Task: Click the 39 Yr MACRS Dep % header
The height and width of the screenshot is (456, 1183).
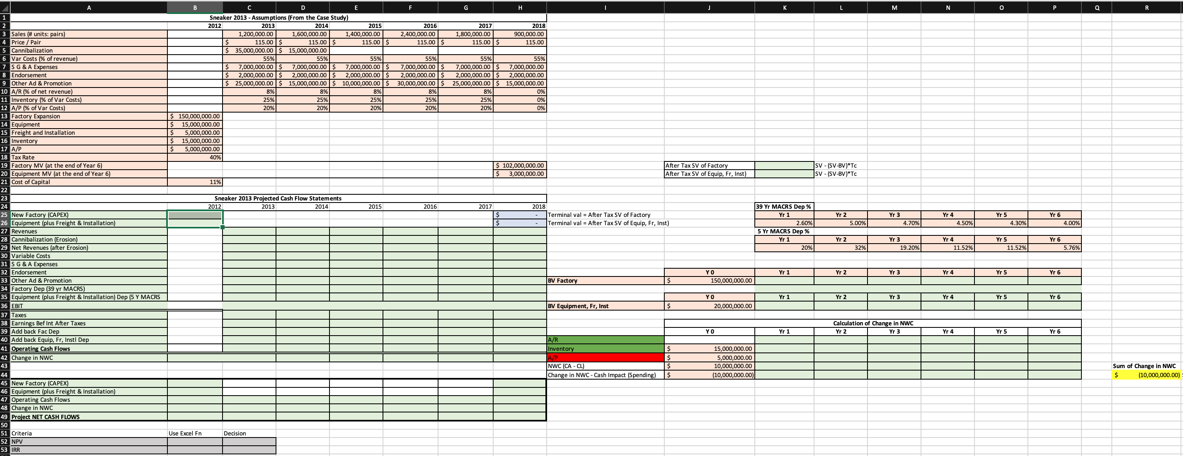Action: (784, 206)
